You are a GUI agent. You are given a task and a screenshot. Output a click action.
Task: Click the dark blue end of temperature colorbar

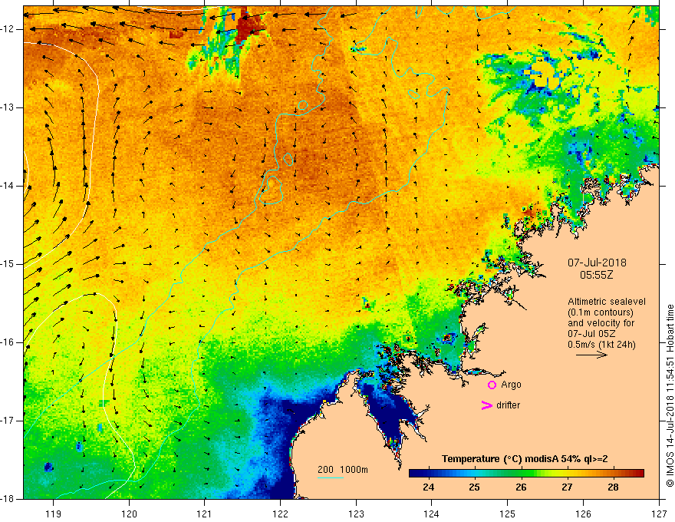[x=413, y=474]
